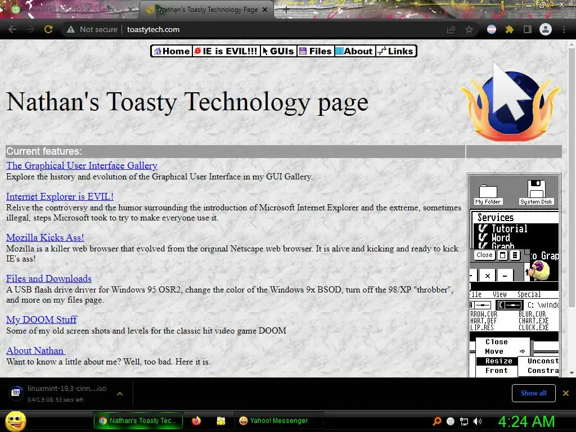Open the volume speaker tray icon
576x432 pixels.
(478, 421)
